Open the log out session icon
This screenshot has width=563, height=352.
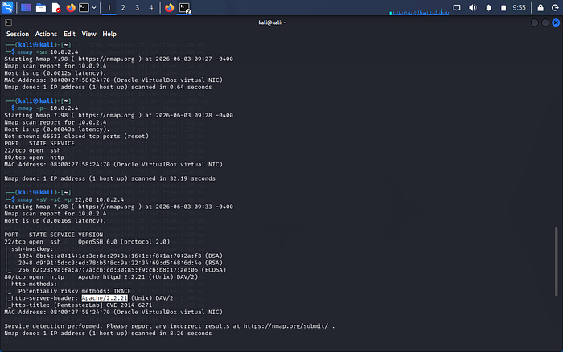(555, 7)
